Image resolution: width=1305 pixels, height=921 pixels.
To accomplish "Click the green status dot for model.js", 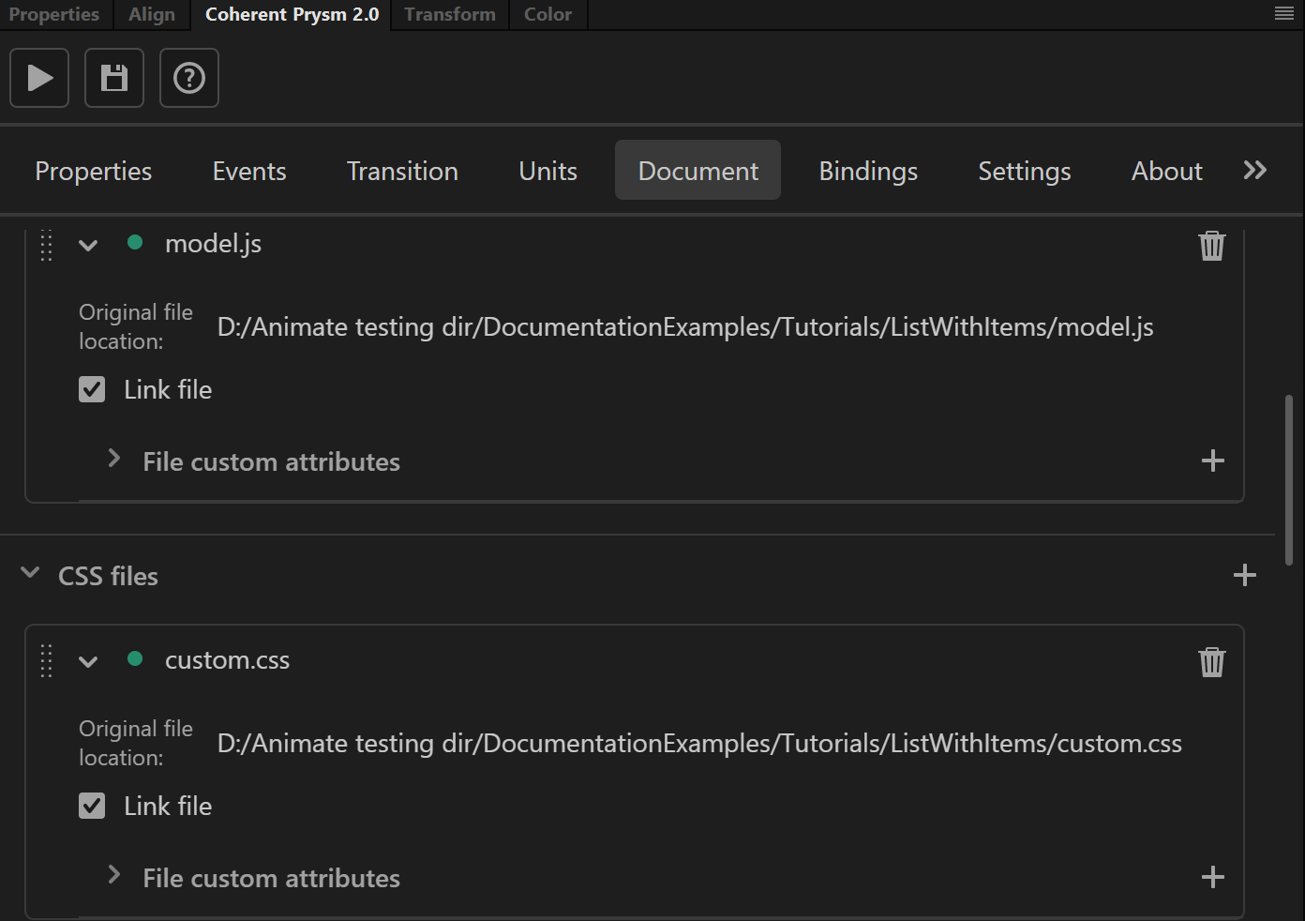I will (x=135, y=242).
